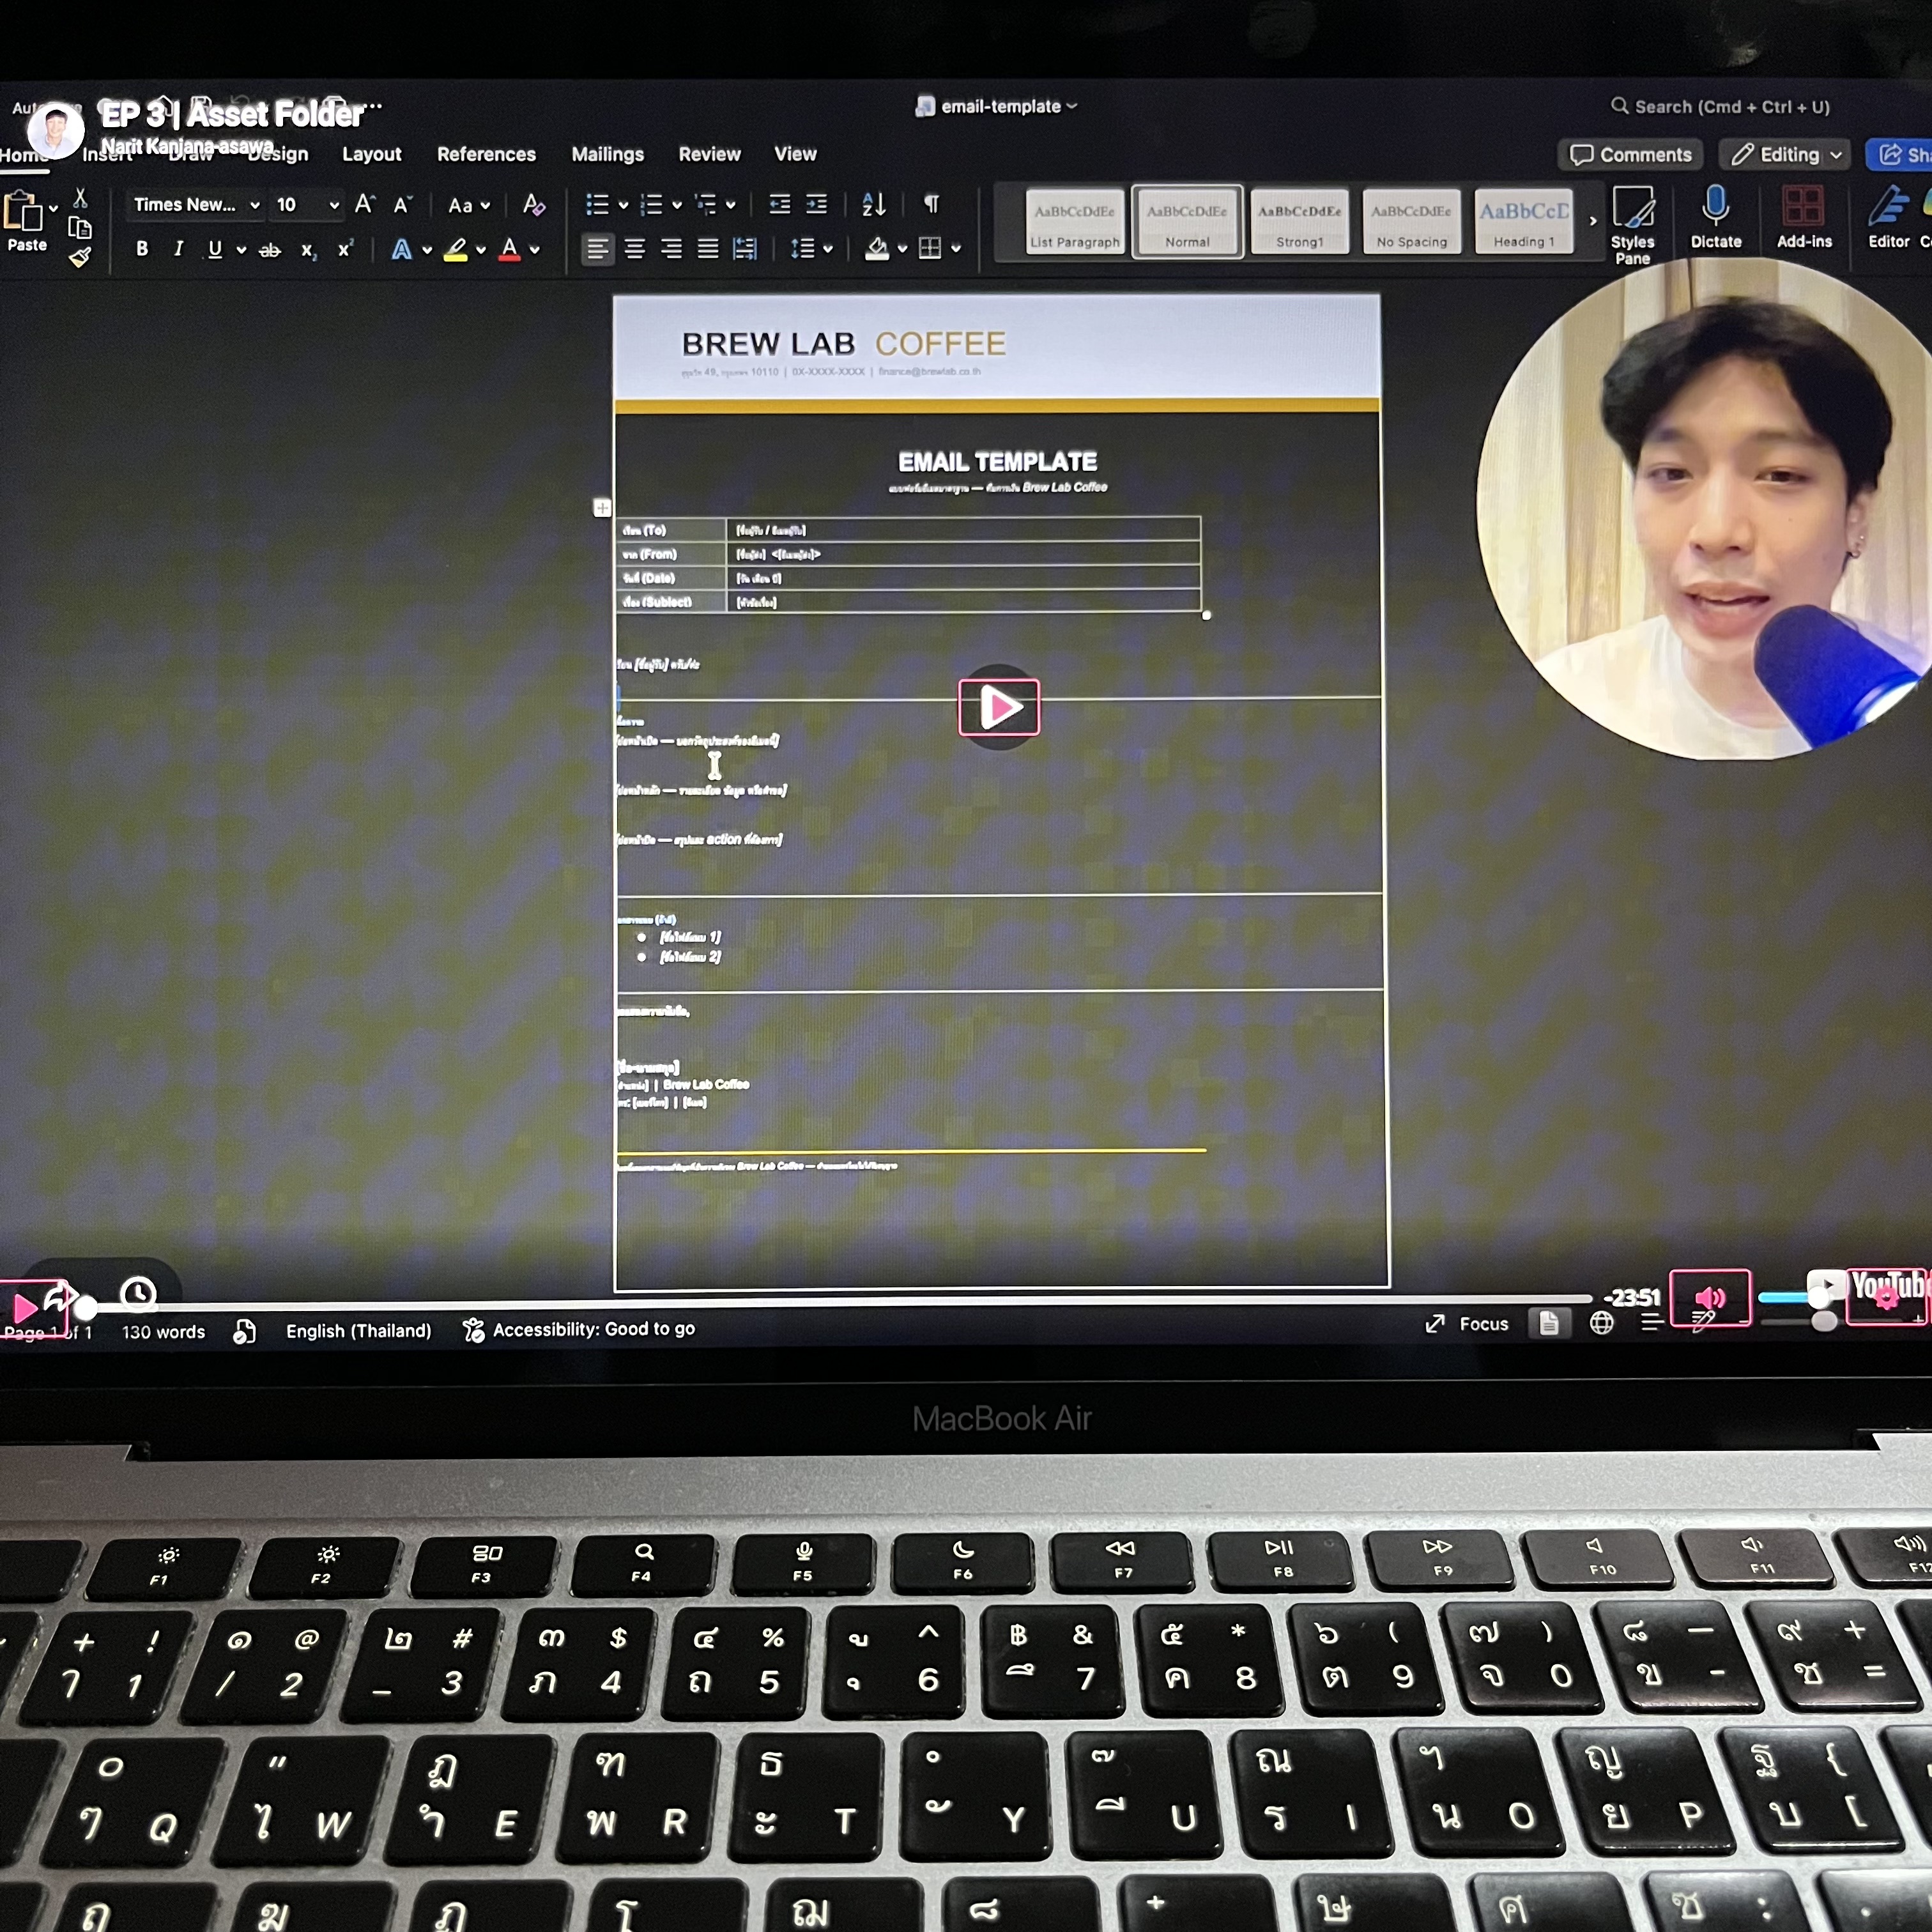1932x1932 pixels.
Task: Open the Editing mode dropdown
Action: [x=1786, y=154]
